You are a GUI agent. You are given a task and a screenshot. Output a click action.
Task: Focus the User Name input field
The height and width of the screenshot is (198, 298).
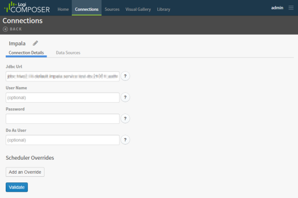pyautogui.click(x=63, y=97)
